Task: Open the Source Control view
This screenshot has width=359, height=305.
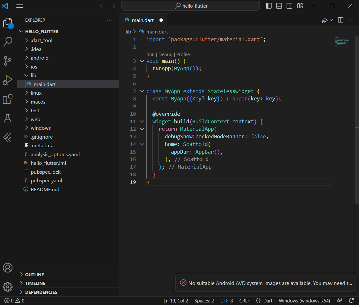Action: pyautogui.click(x=8, y=61)
